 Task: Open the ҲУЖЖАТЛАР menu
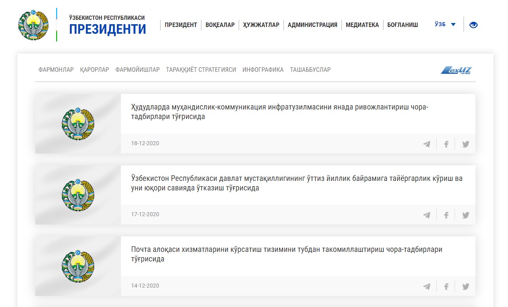[261, 25]
